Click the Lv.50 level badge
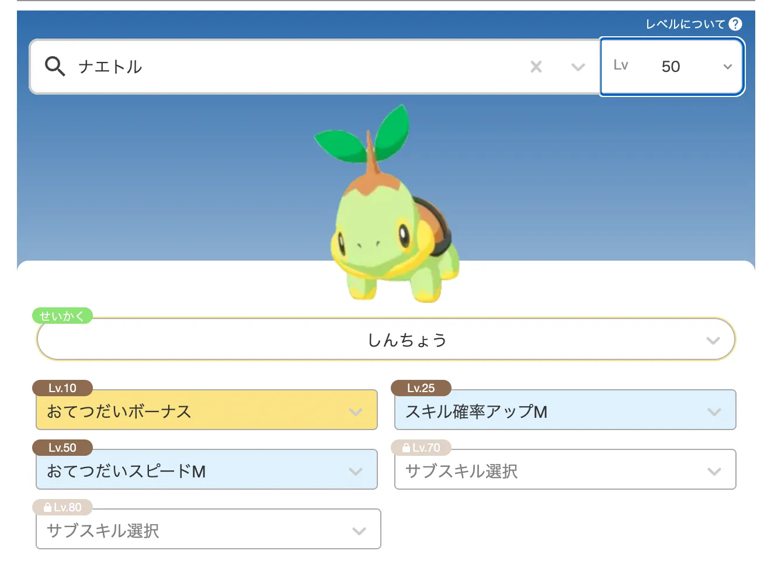771x561 pixels. pyautogui.click(x=62, y=448)
